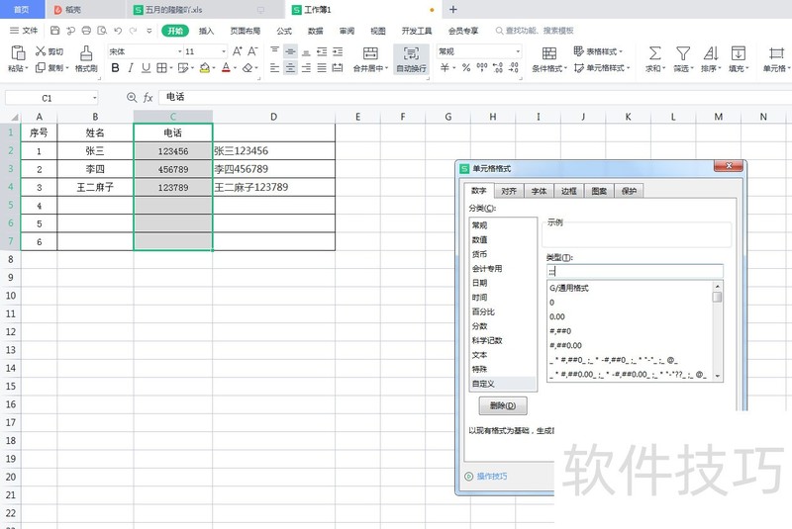Screen dimensions: 792x529
Task: Click Merge and Center (合并居中) icon
Action: coord(370,53)
